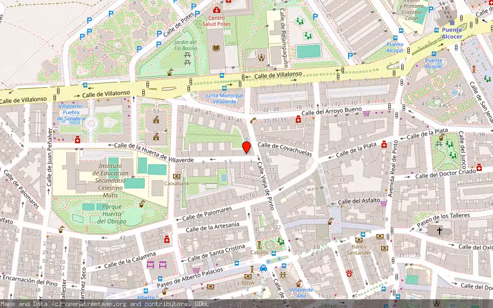
Task: Select the Puente Alcocer metro station icon
Action: (x=452, y=23)
